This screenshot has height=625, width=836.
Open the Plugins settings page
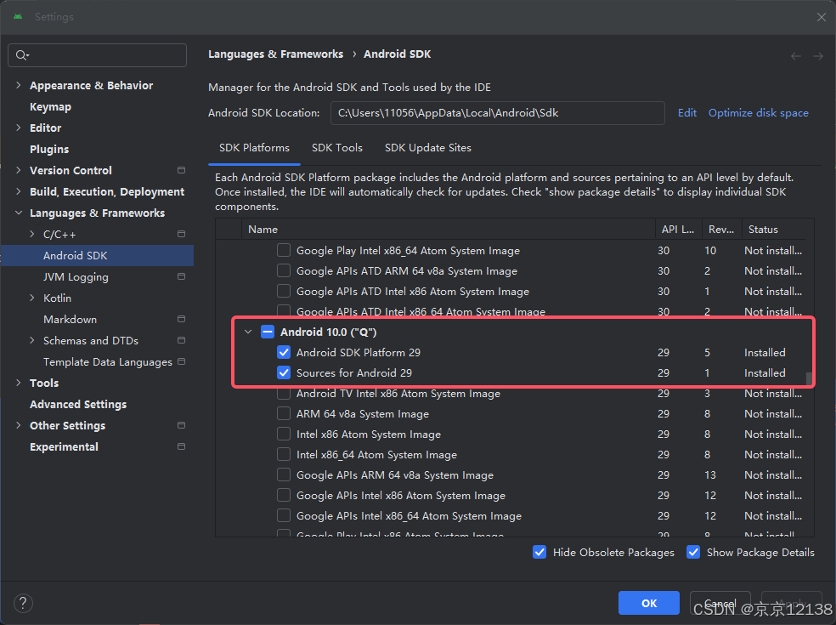pos(49,150)
